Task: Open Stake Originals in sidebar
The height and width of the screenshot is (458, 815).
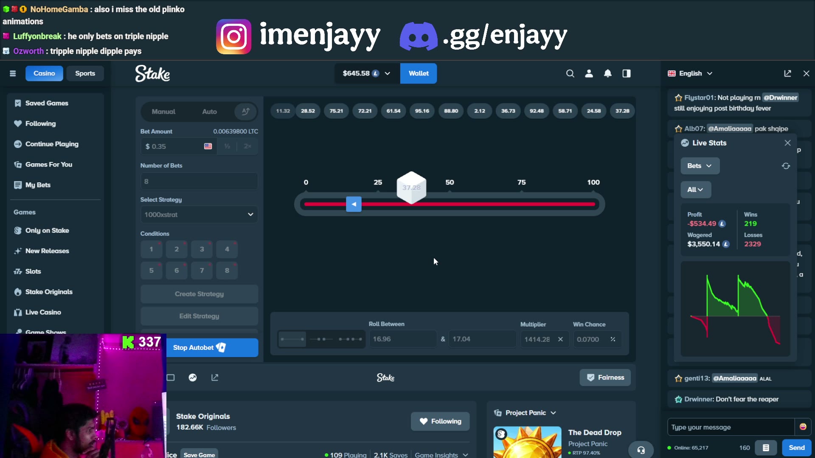Action: (x=49, y=292)
